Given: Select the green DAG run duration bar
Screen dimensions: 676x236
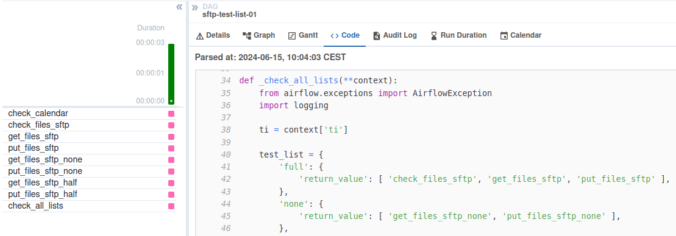Looking at the screenshot, I should (171, 74).
